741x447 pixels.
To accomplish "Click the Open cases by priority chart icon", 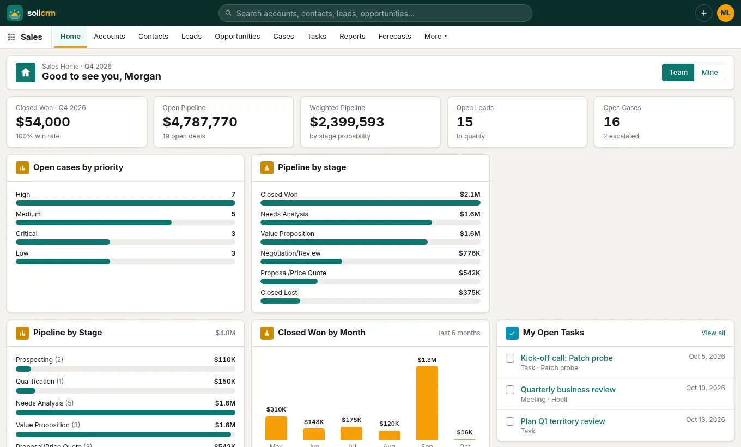I will (x=22, y=168).
